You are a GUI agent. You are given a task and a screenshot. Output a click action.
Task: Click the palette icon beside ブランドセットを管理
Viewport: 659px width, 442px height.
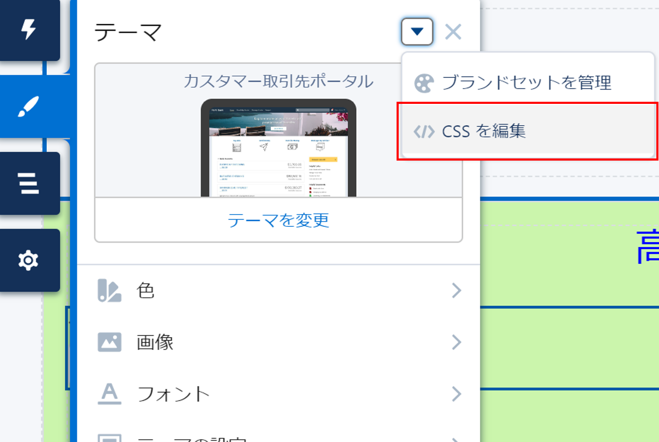tap(424, 83)
